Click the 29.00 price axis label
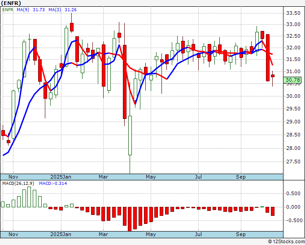 coord(293,122)
